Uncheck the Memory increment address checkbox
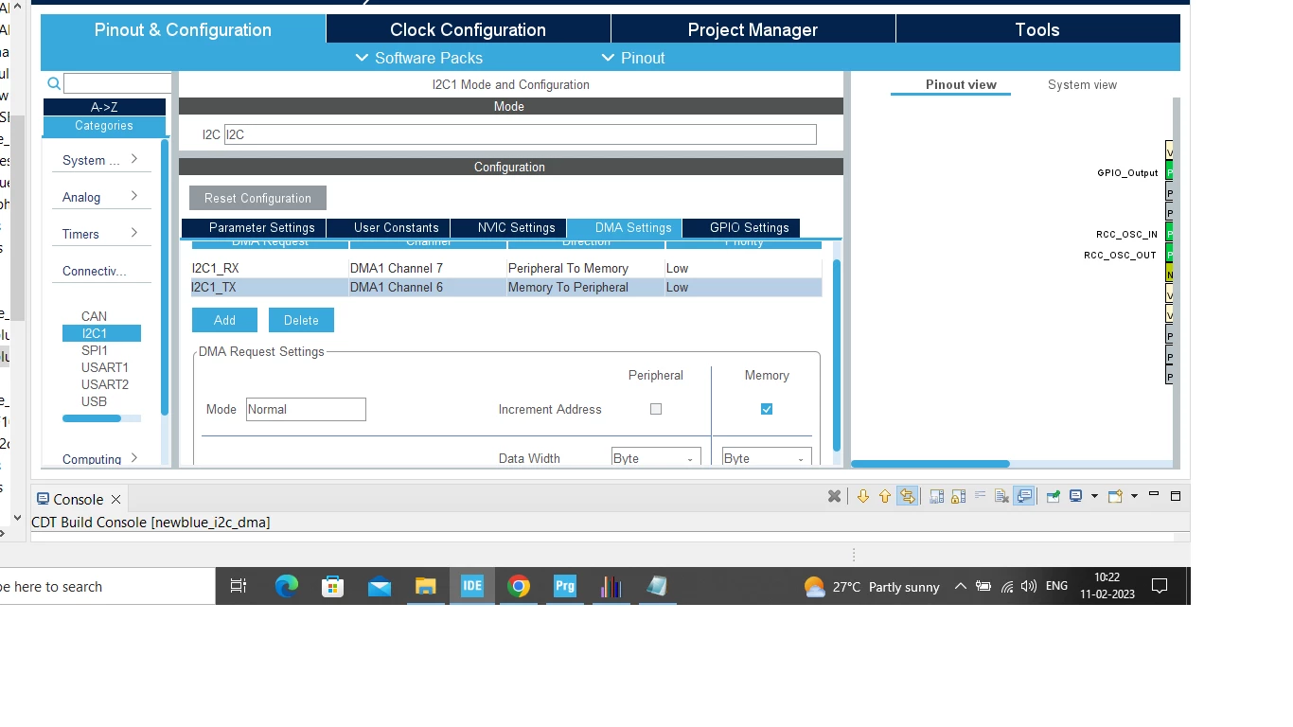1293x727 pixels. pyautogui.click(x=767, y=409)
